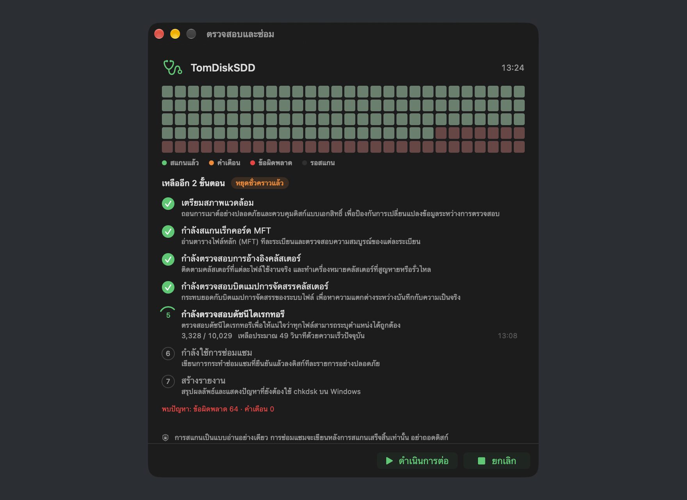
Task: Click the chkdsk บน Windows description line
Action: click(271, 392)
